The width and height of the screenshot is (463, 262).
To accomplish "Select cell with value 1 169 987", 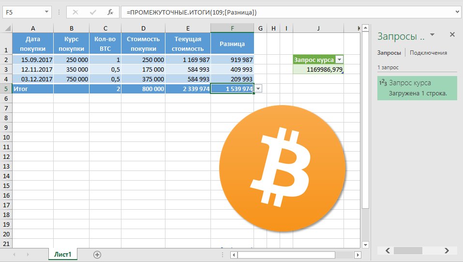I will point(188,60).
